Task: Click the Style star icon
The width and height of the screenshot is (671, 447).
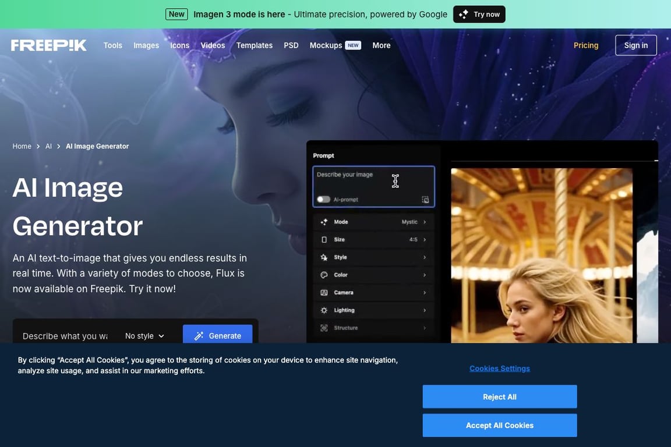Action: pyautogui.click(x=324, y=257)
